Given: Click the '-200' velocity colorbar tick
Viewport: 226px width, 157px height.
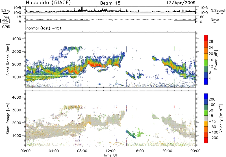Looking at the screenshot, I should tap(214, 138).
